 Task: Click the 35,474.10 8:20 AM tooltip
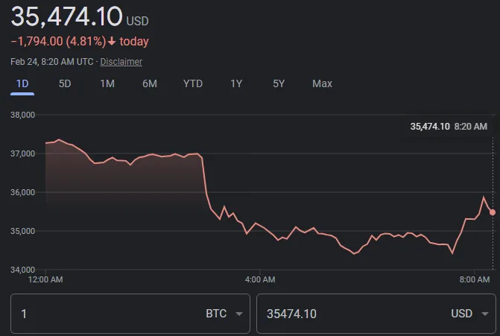[x=449, y=127]
